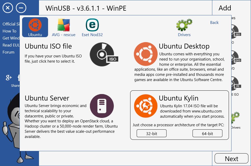Click the Ubuntu Desktop heading
251x166 pixels.
coord(184,47)
